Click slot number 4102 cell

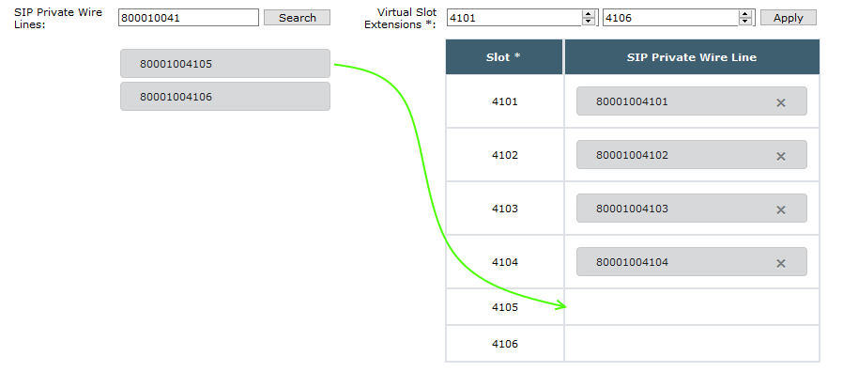tap(505, 155)
